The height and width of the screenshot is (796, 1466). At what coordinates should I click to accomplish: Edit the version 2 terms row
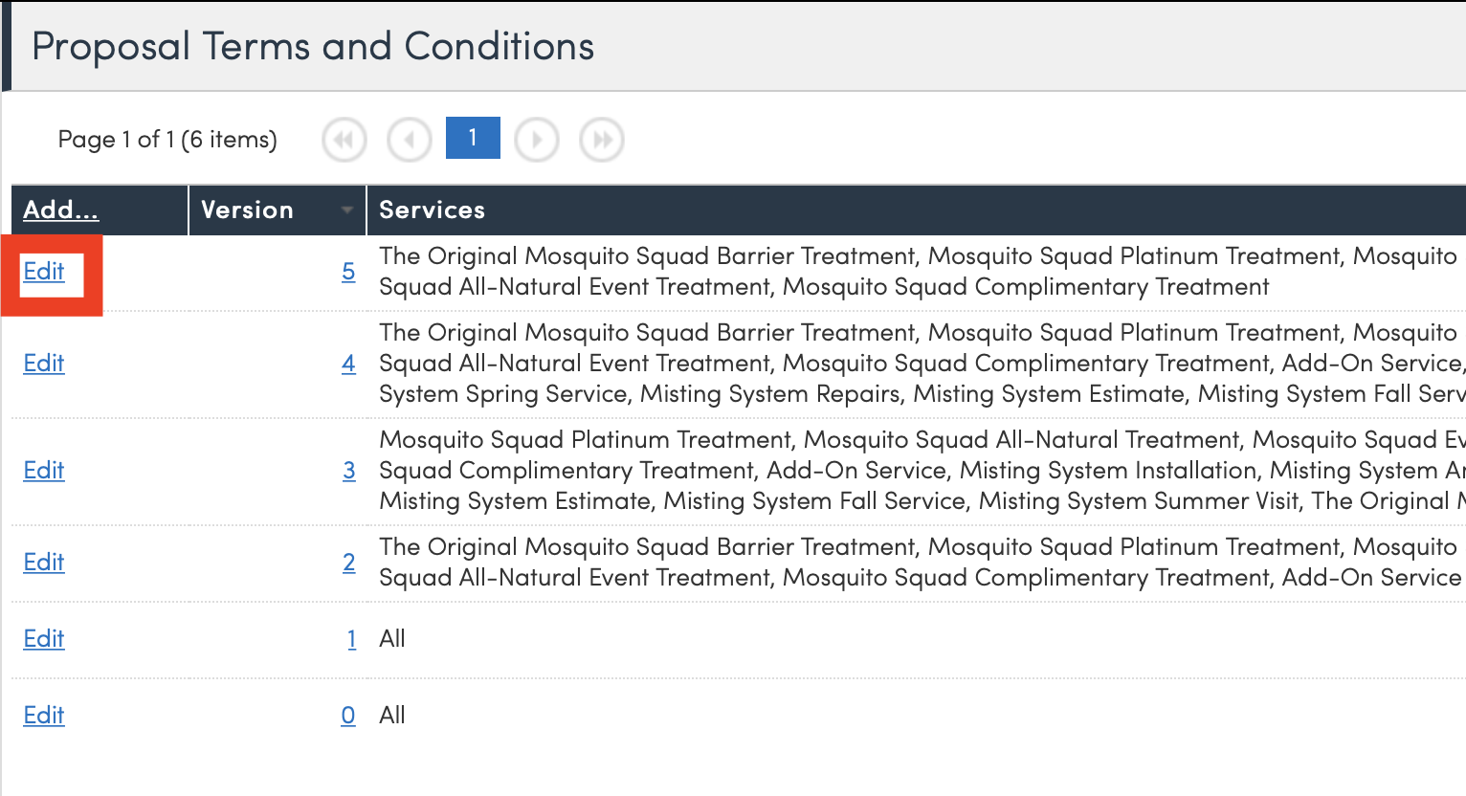pyautogui.click(x=44, y=563)
